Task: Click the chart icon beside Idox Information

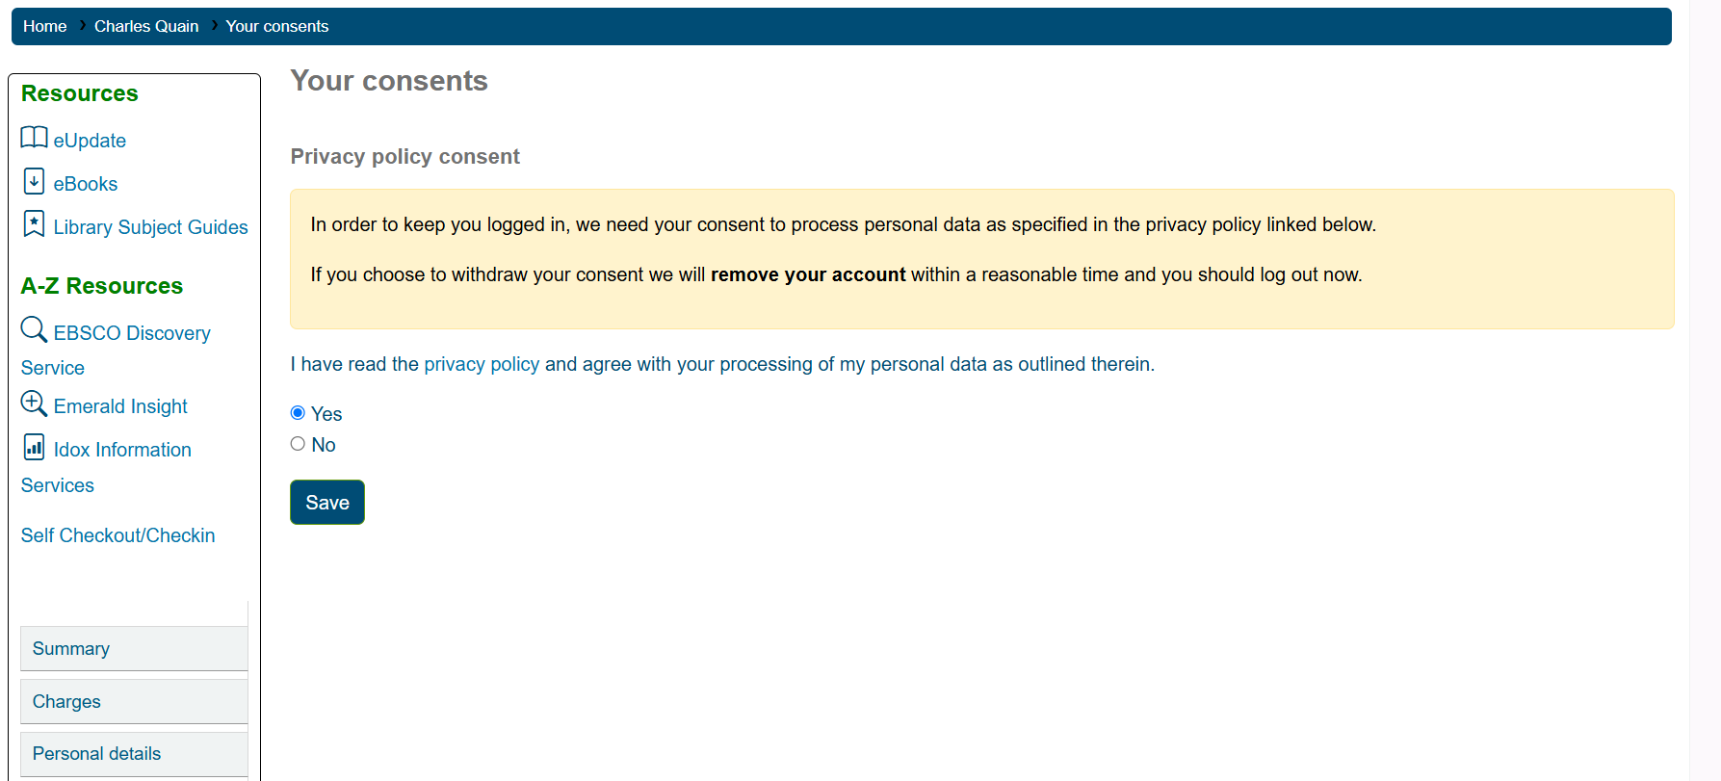Action: pyautogui.click(x=34, y=447)
